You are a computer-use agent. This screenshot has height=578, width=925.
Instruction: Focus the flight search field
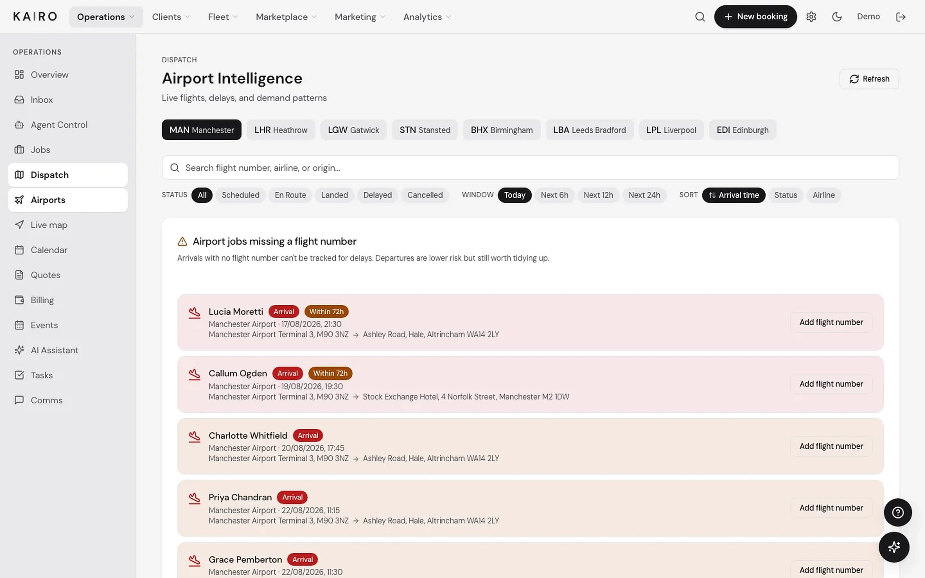click(530, 168)
